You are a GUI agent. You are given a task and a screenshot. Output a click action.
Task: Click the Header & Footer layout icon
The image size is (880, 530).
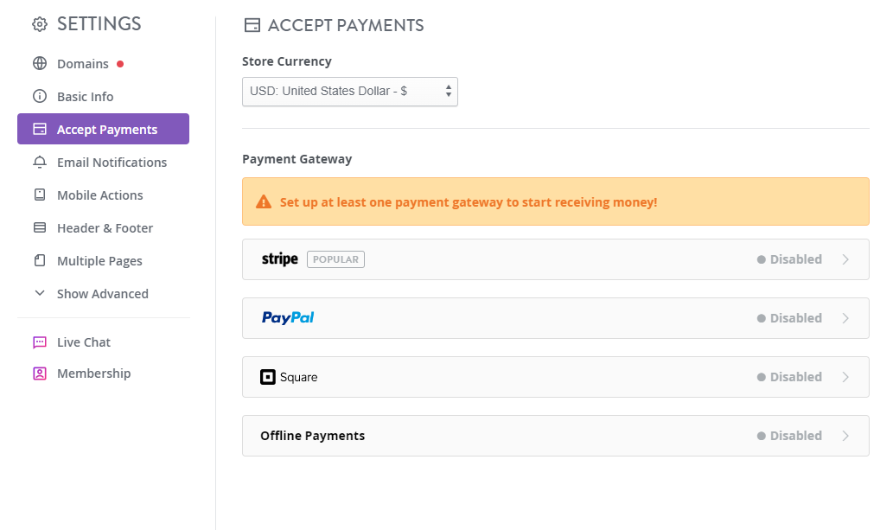click(39, 228)
